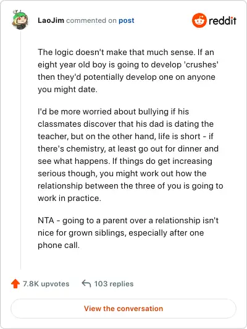Click the curved reply arrow icon
Screen dimensions: 247x329
pyautogui.click(x=86, y=283)
